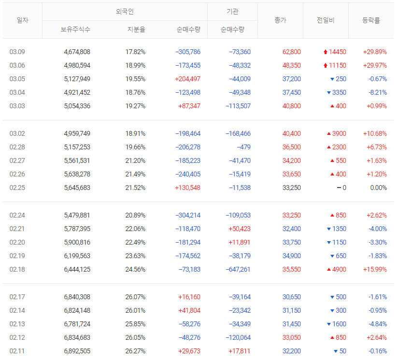Click net buy value +130,548
The image size is (398, 363).
coord(187,188)
